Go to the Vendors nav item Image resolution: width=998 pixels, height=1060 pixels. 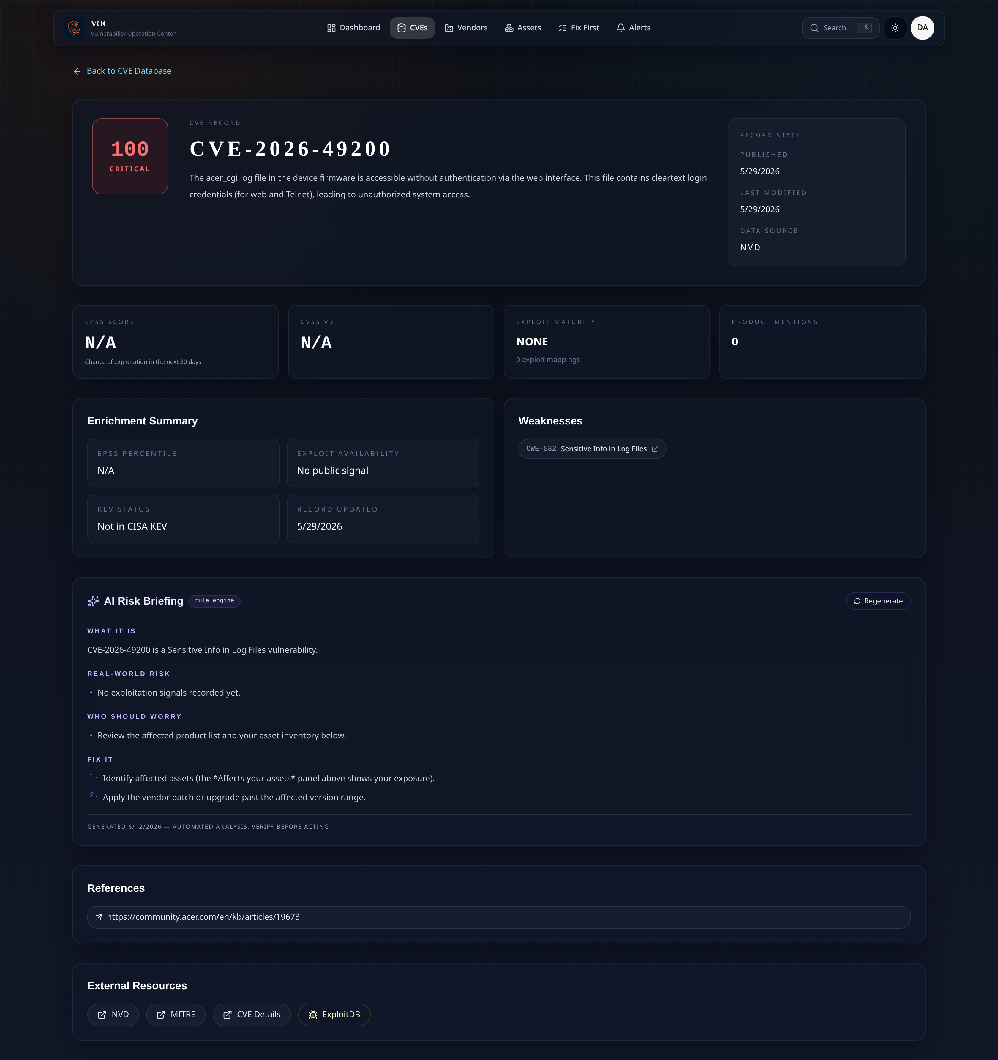466,28
